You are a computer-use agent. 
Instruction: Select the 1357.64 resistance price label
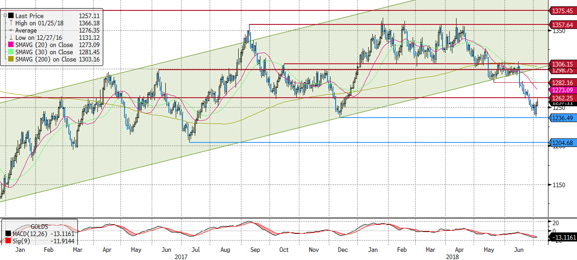tap(562, 24)
